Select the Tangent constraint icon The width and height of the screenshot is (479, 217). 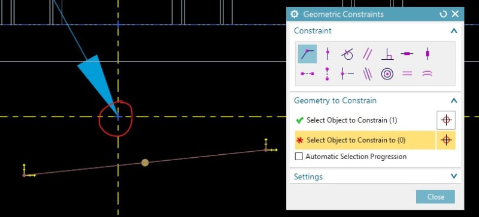(347, 54)
